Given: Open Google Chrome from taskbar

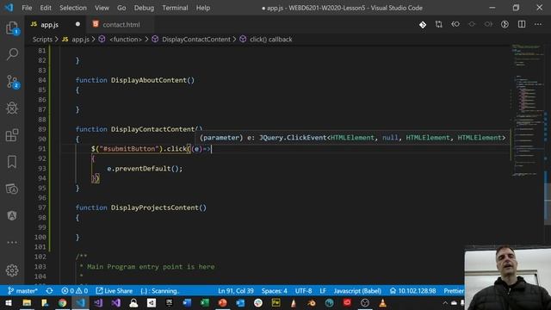Looking at the screenshot, I should [63, 302].
